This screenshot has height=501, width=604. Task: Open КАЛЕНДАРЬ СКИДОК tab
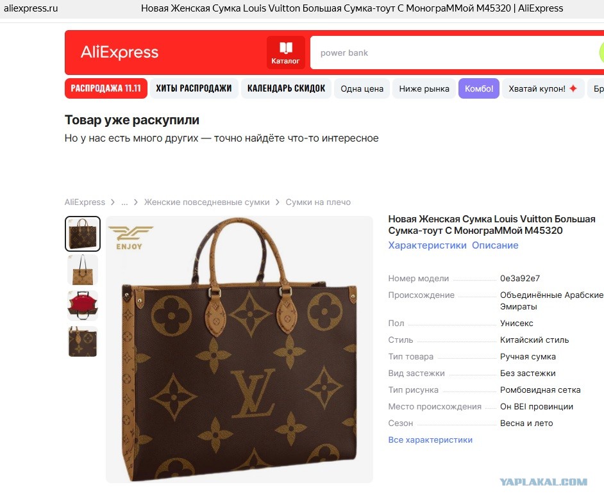286,88
